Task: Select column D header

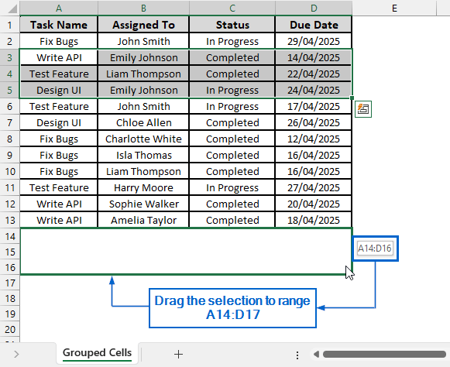Action: click(314, 8)
